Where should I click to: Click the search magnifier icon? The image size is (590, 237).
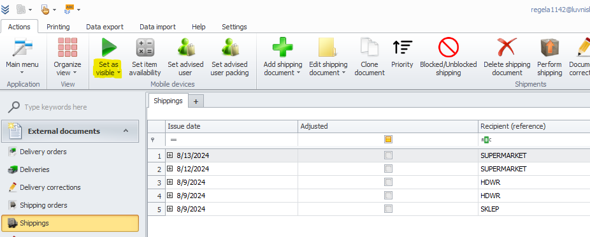tap(14, 107)
